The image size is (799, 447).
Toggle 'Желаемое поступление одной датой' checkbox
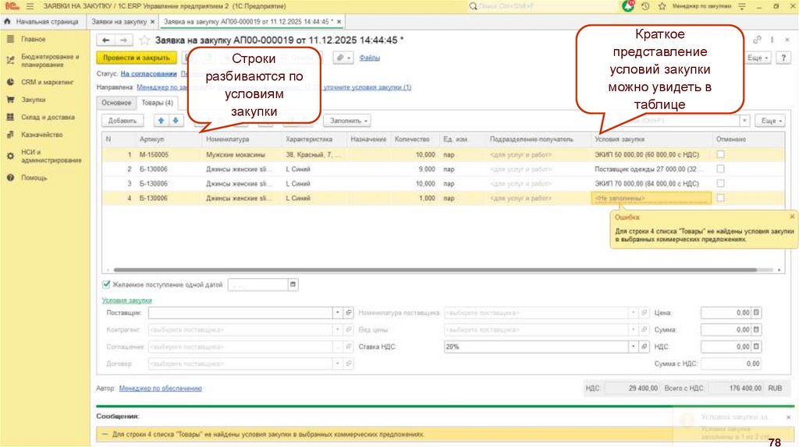(x=106, y=285)
